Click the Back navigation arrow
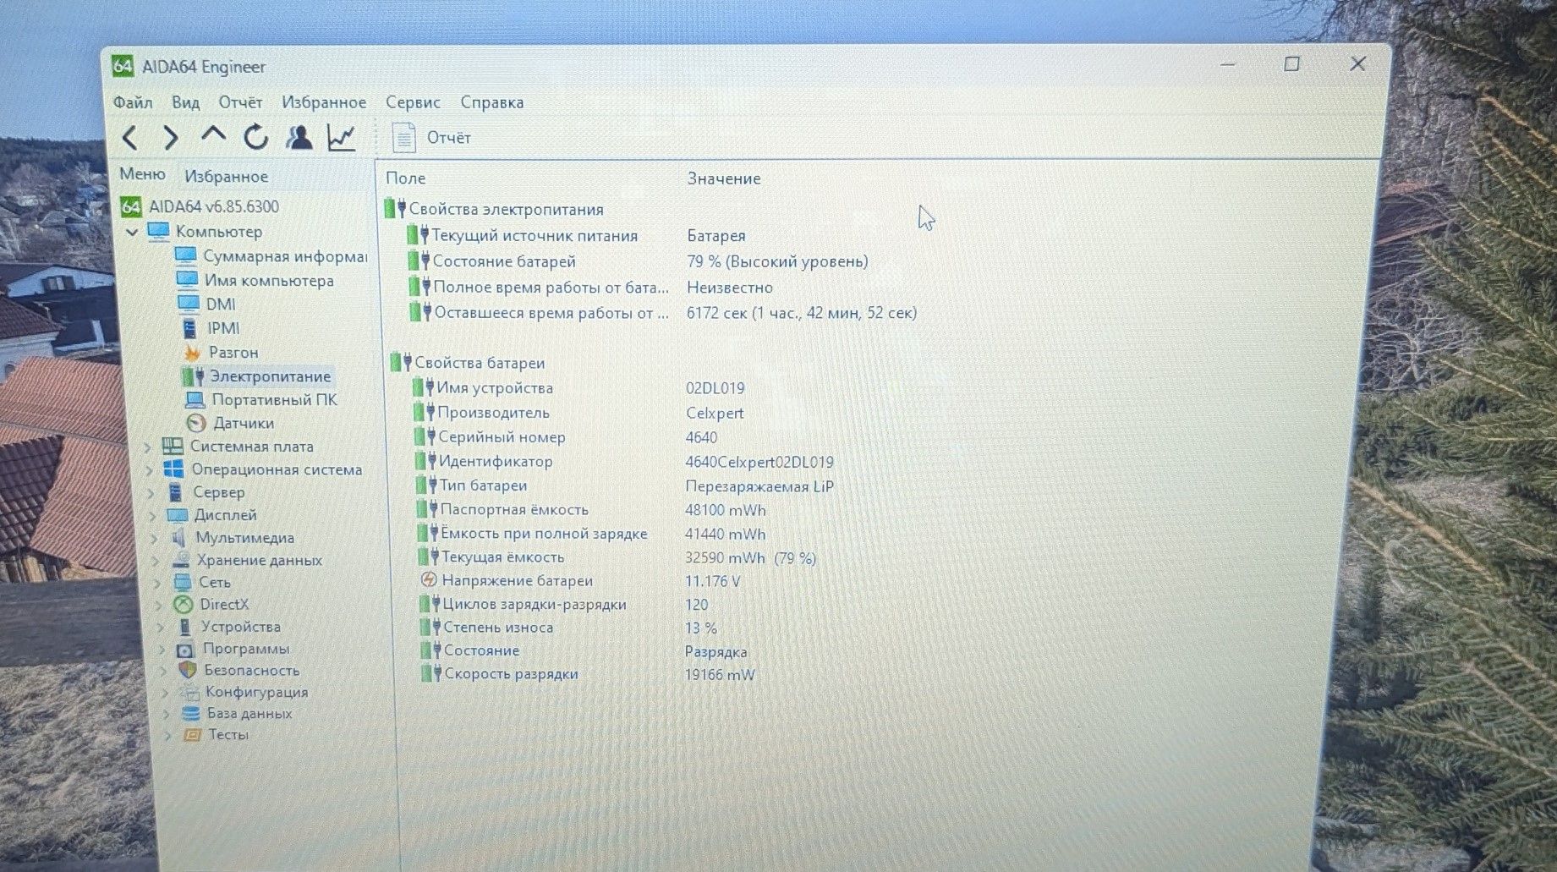Screen dimensions: 1557x872 [x=130, y=137]
